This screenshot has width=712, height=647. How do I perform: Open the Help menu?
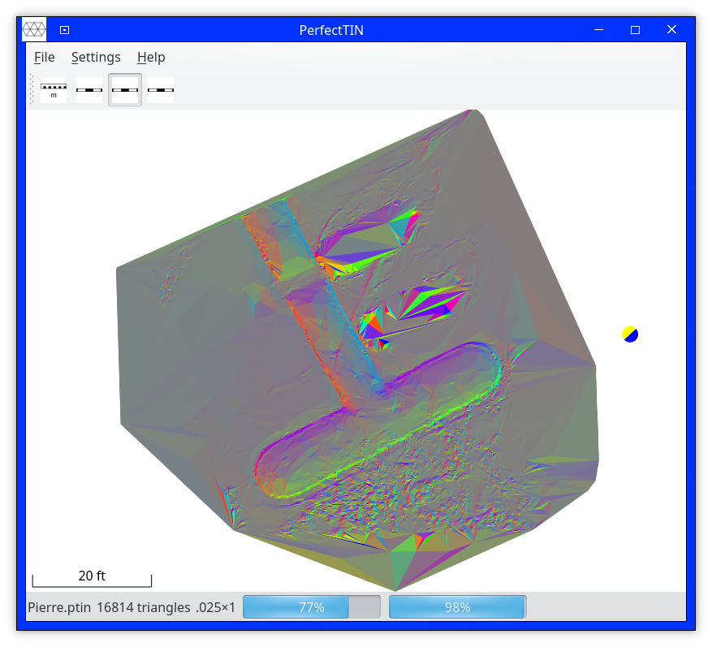pyautogui.click(x=151, y=57)
